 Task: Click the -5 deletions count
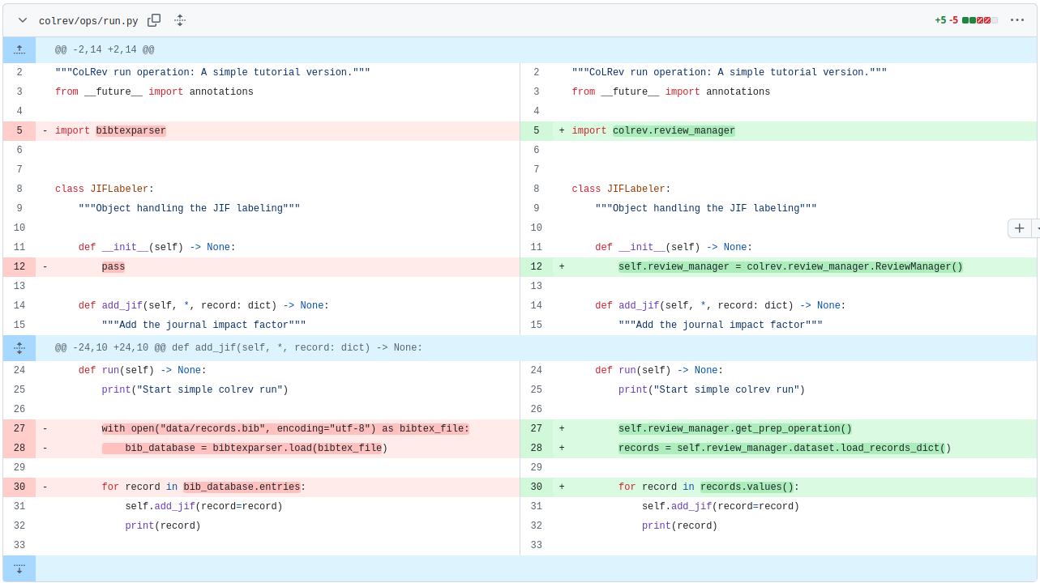click(x=953, y=20)
